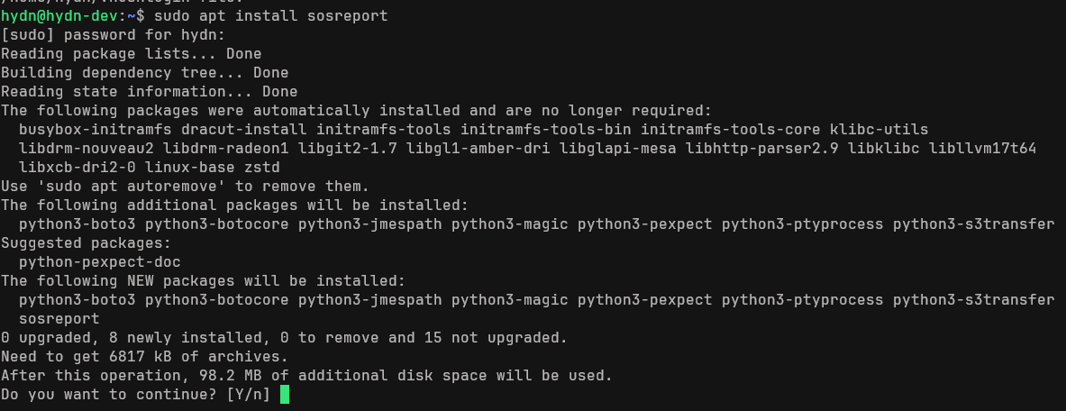
Task: Click python-pexpect-doc under Suggested packages
Action: 99,262
